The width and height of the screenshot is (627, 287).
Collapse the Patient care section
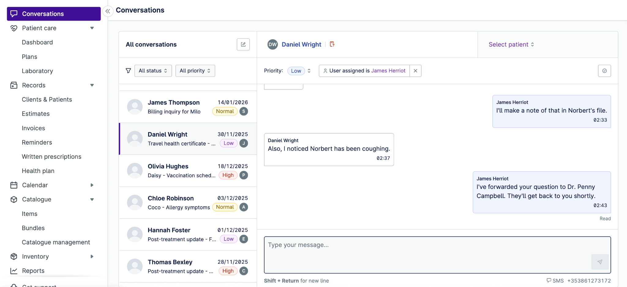92,28
